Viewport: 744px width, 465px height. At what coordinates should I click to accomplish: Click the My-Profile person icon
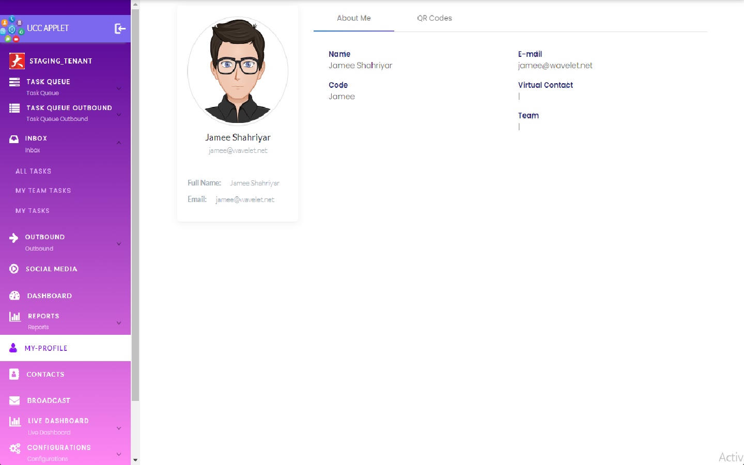[13, 348]
